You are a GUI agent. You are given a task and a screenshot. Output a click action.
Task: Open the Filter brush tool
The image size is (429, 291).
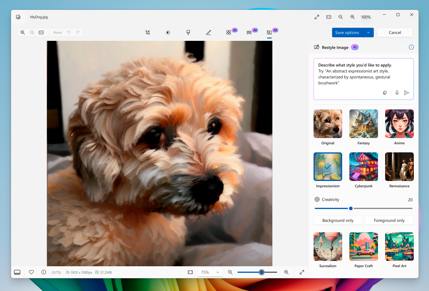pyautogui.click(x=188, y=32)
